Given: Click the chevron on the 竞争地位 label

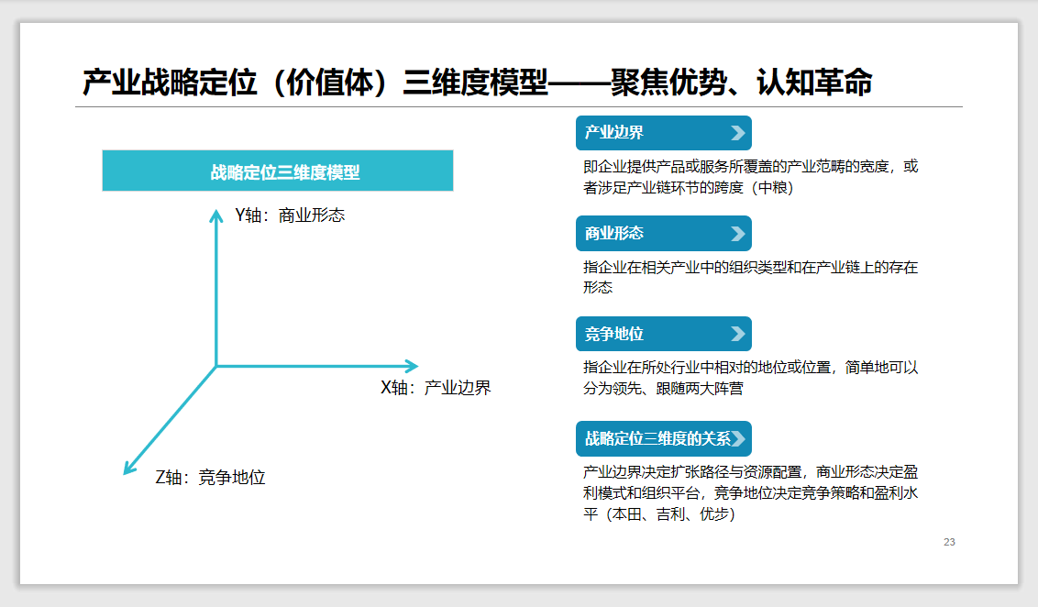Looking at the screenshot, I should point(738,334).
